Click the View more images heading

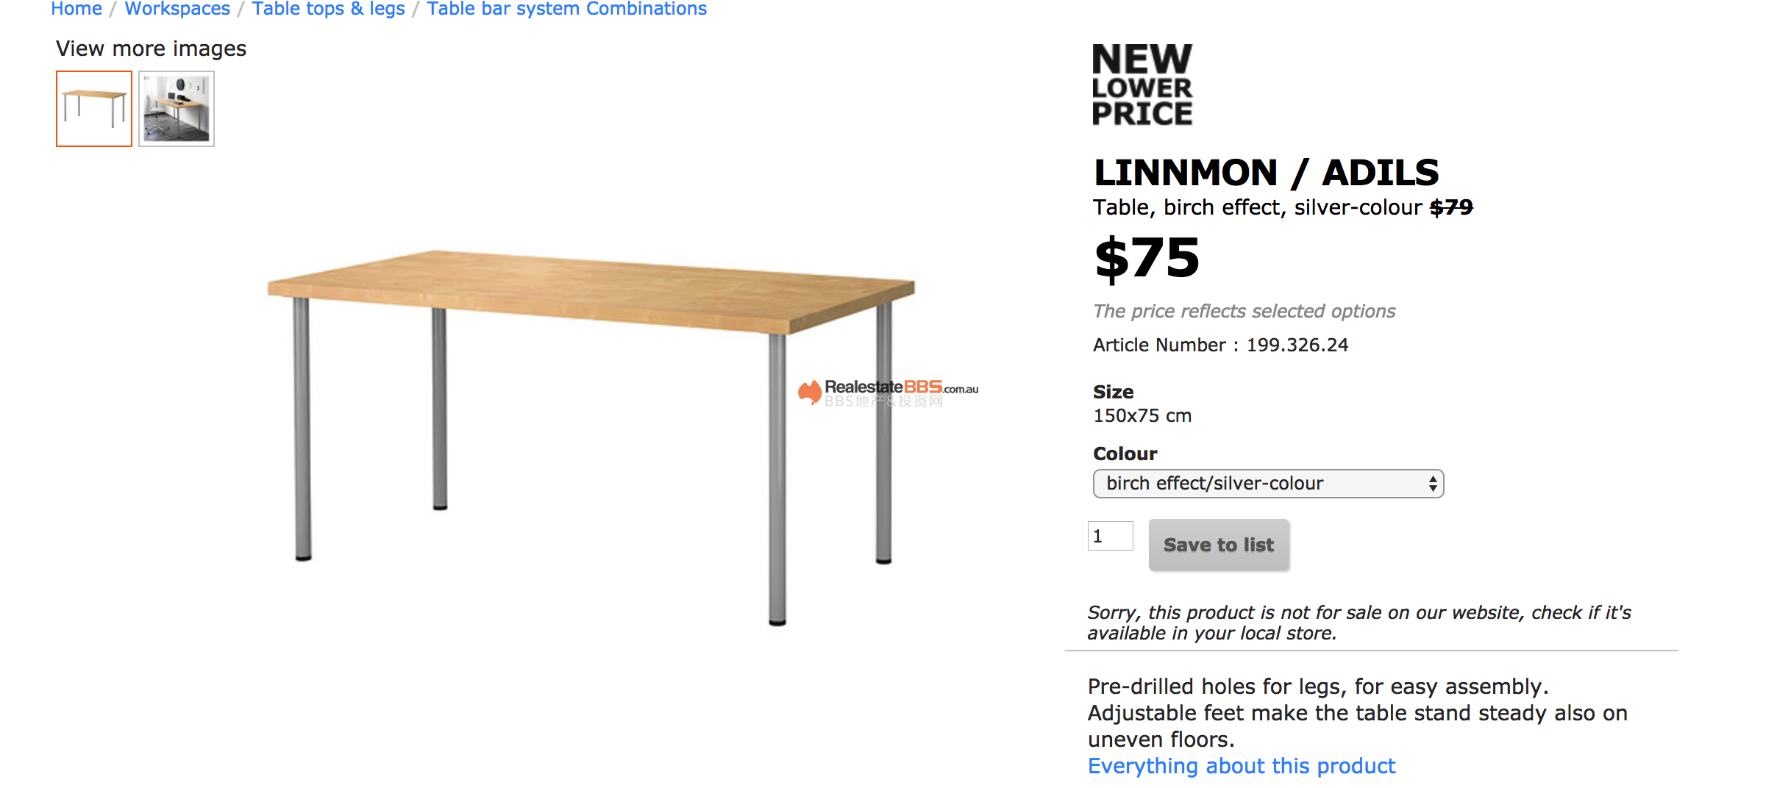pyautogui.click(x=151, y=49)
